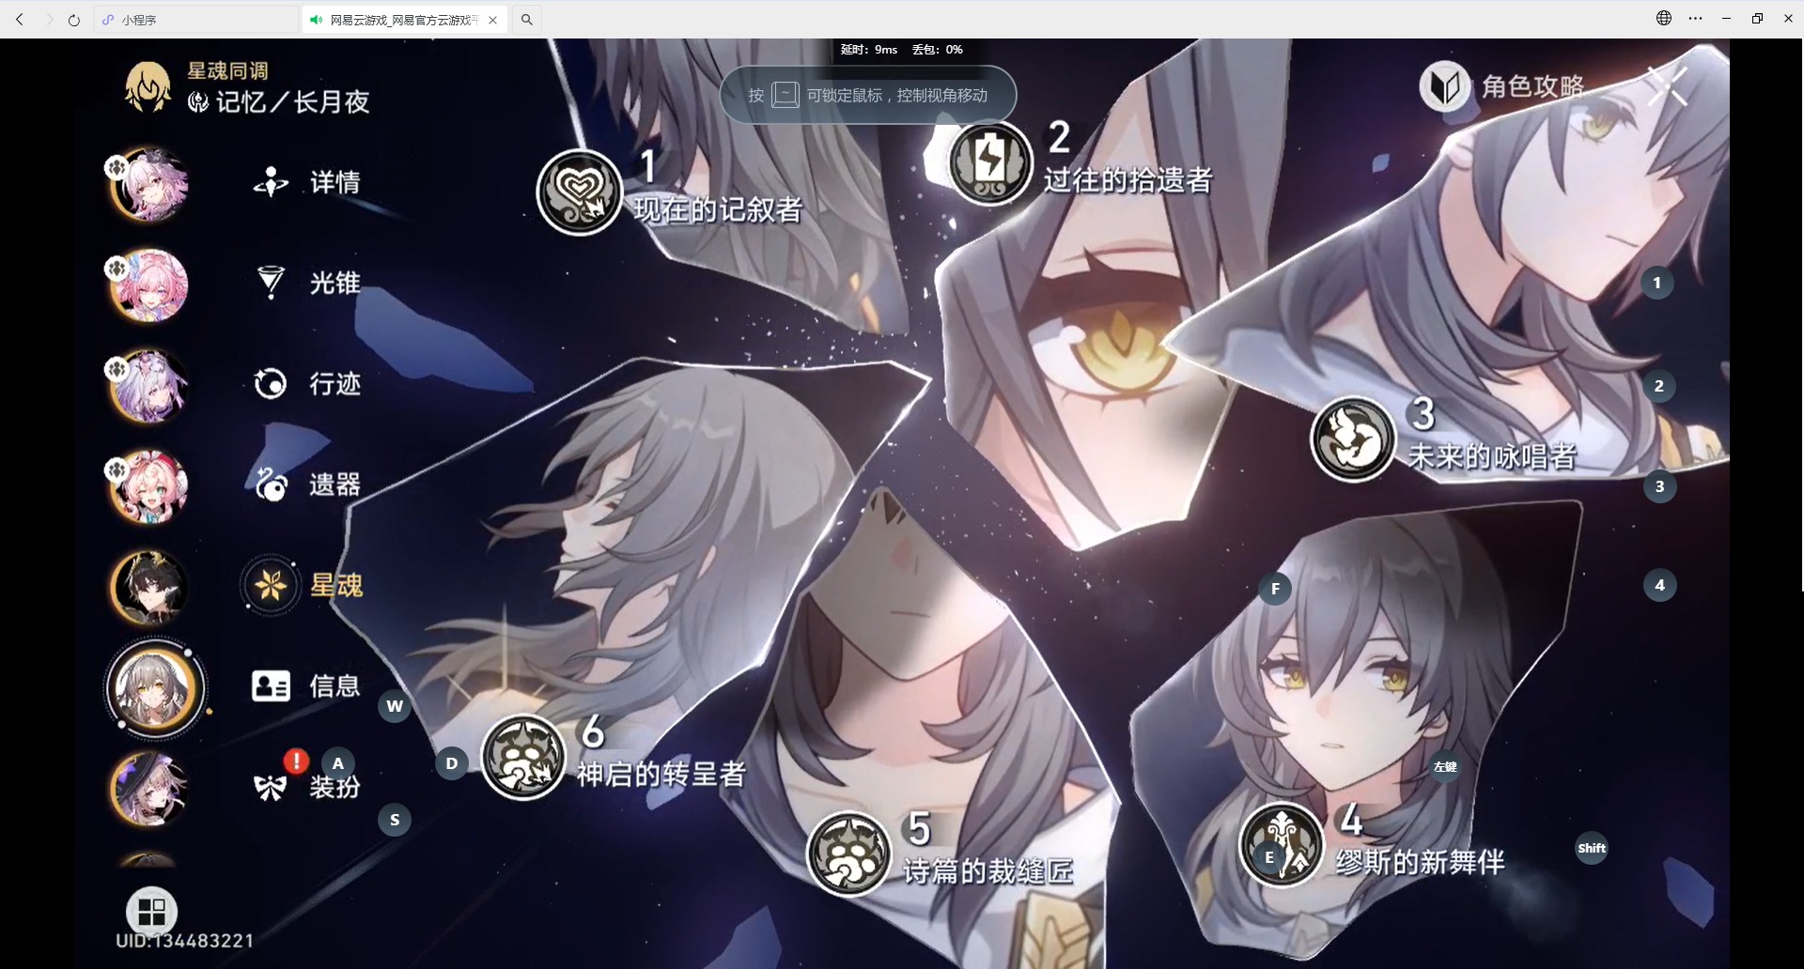
Task: Open the 角色攻略 character guide
Action: coord(1502,86)
